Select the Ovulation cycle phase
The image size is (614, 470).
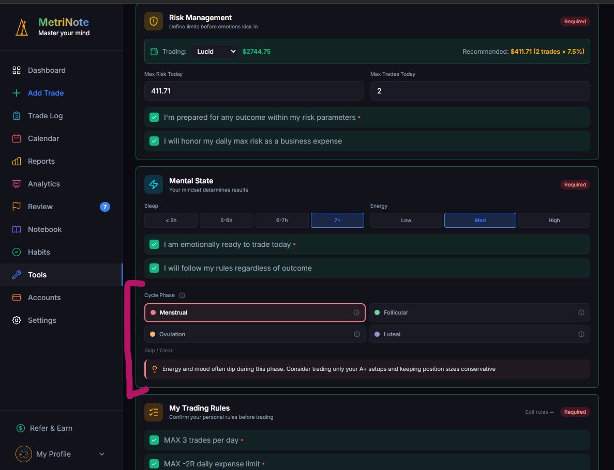[255, 334]
